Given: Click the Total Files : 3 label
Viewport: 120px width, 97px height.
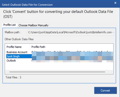Looking at the screenshot, I should pyautogui.click(x=13, y=77).
